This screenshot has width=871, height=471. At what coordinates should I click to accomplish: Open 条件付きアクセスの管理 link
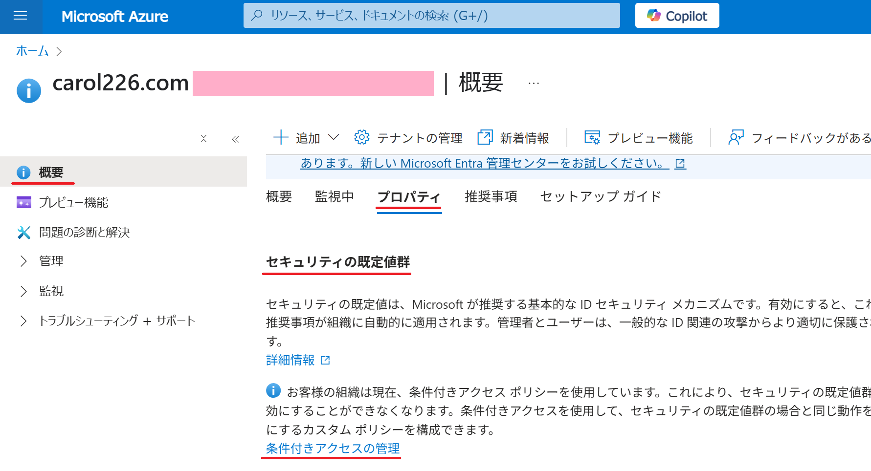[333, 449]
